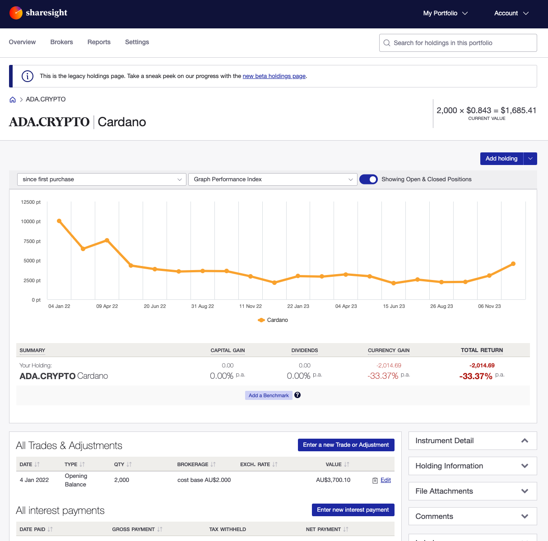Click the Currency Gain column header
548x541 pixels.
point(389,350)
